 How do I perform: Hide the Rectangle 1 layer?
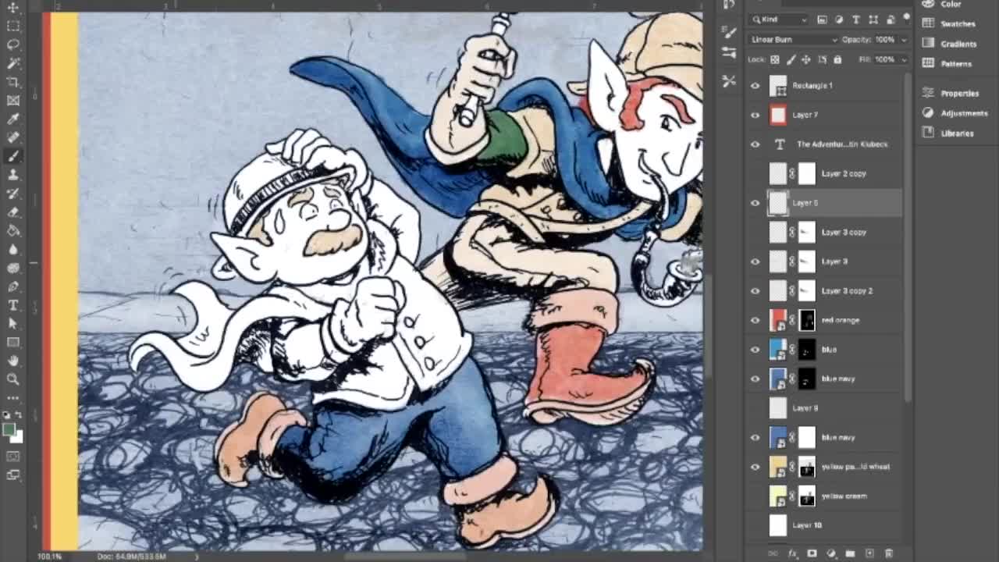click(x=755, y=86)
